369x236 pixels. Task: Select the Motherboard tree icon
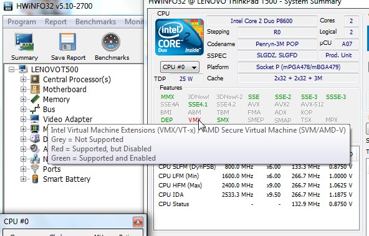pyautogui.click(x=35, y=89)
